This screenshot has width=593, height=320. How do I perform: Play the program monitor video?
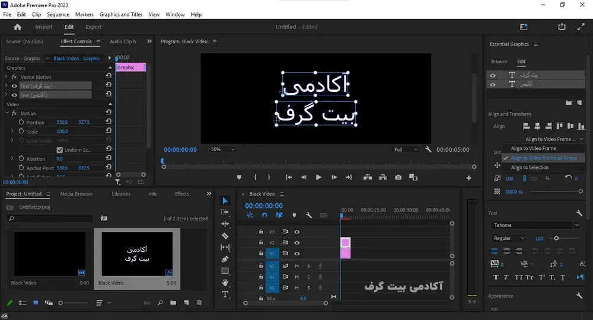point(318,177)
